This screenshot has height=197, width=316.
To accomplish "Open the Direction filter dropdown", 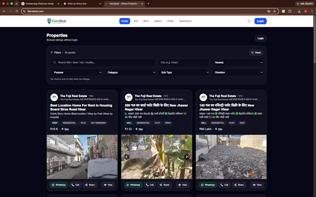I will [x=239, y=72].
